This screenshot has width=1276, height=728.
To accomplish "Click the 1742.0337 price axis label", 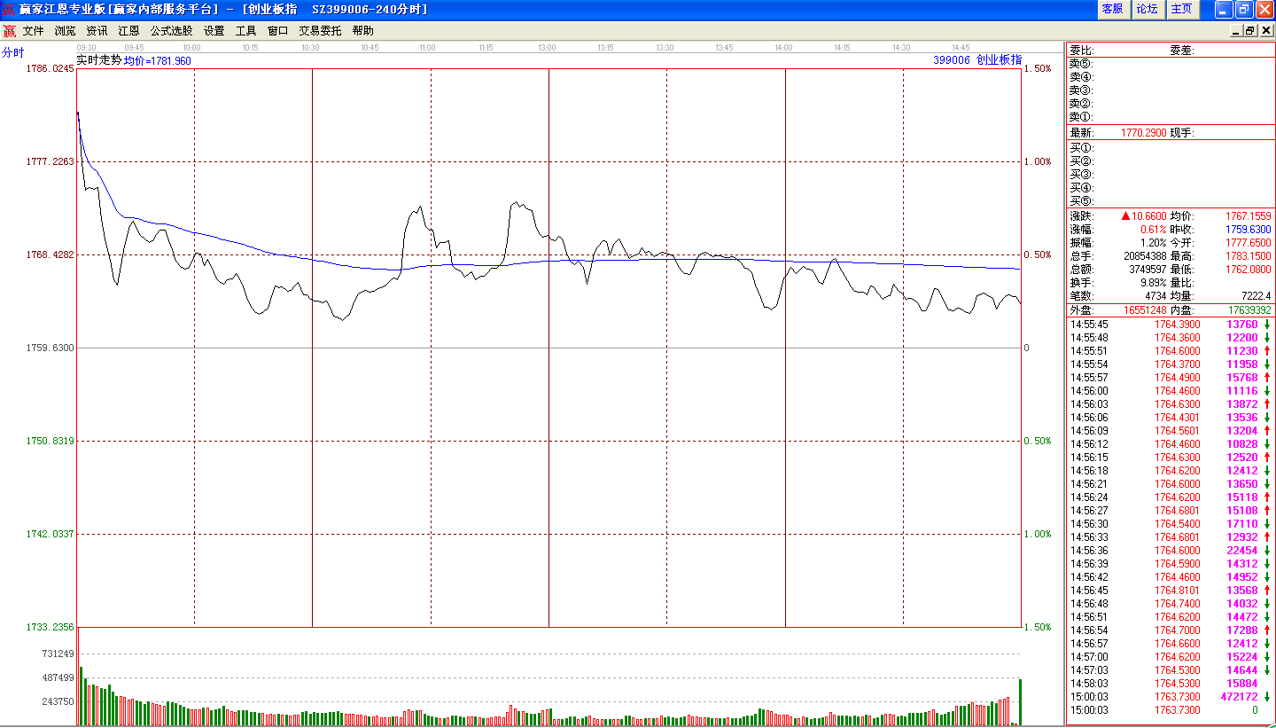I will pos(51,534).
